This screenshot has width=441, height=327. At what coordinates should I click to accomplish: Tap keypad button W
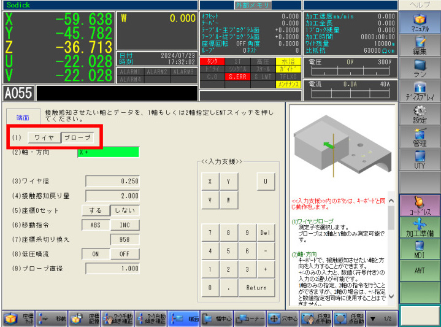point(229,200)
